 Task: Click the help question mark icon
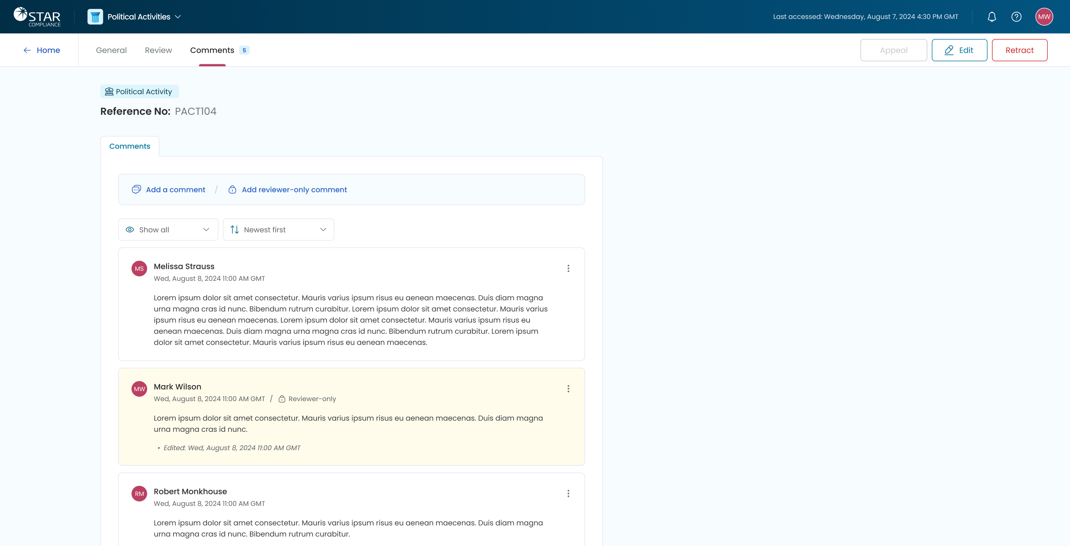coord(1016,17)
